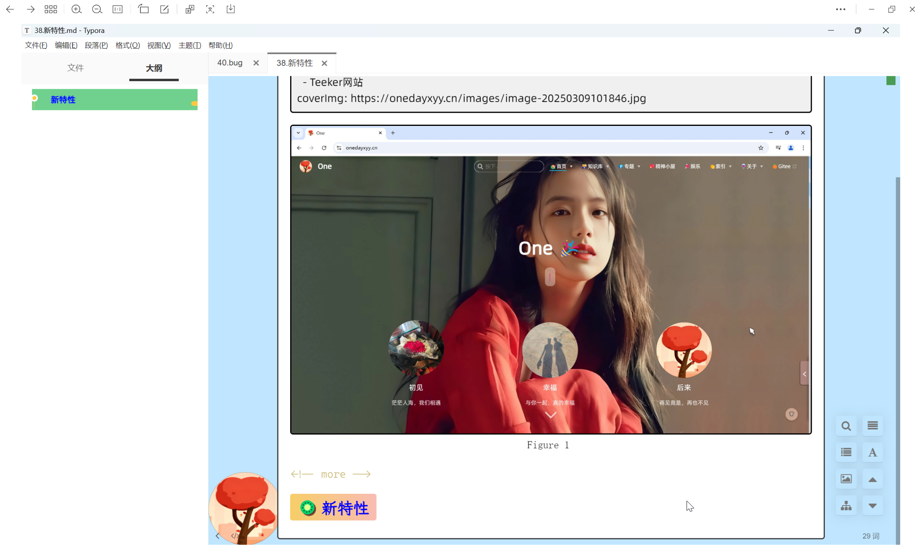This screenshot has width=922, height=546.
Task: Click the Figure 1 caption
Action: (548, 445)
